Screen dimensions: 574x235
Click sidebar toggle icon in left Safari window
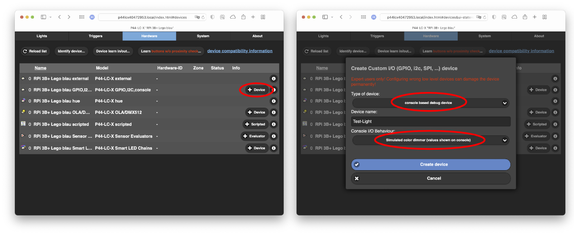[44, 17]
